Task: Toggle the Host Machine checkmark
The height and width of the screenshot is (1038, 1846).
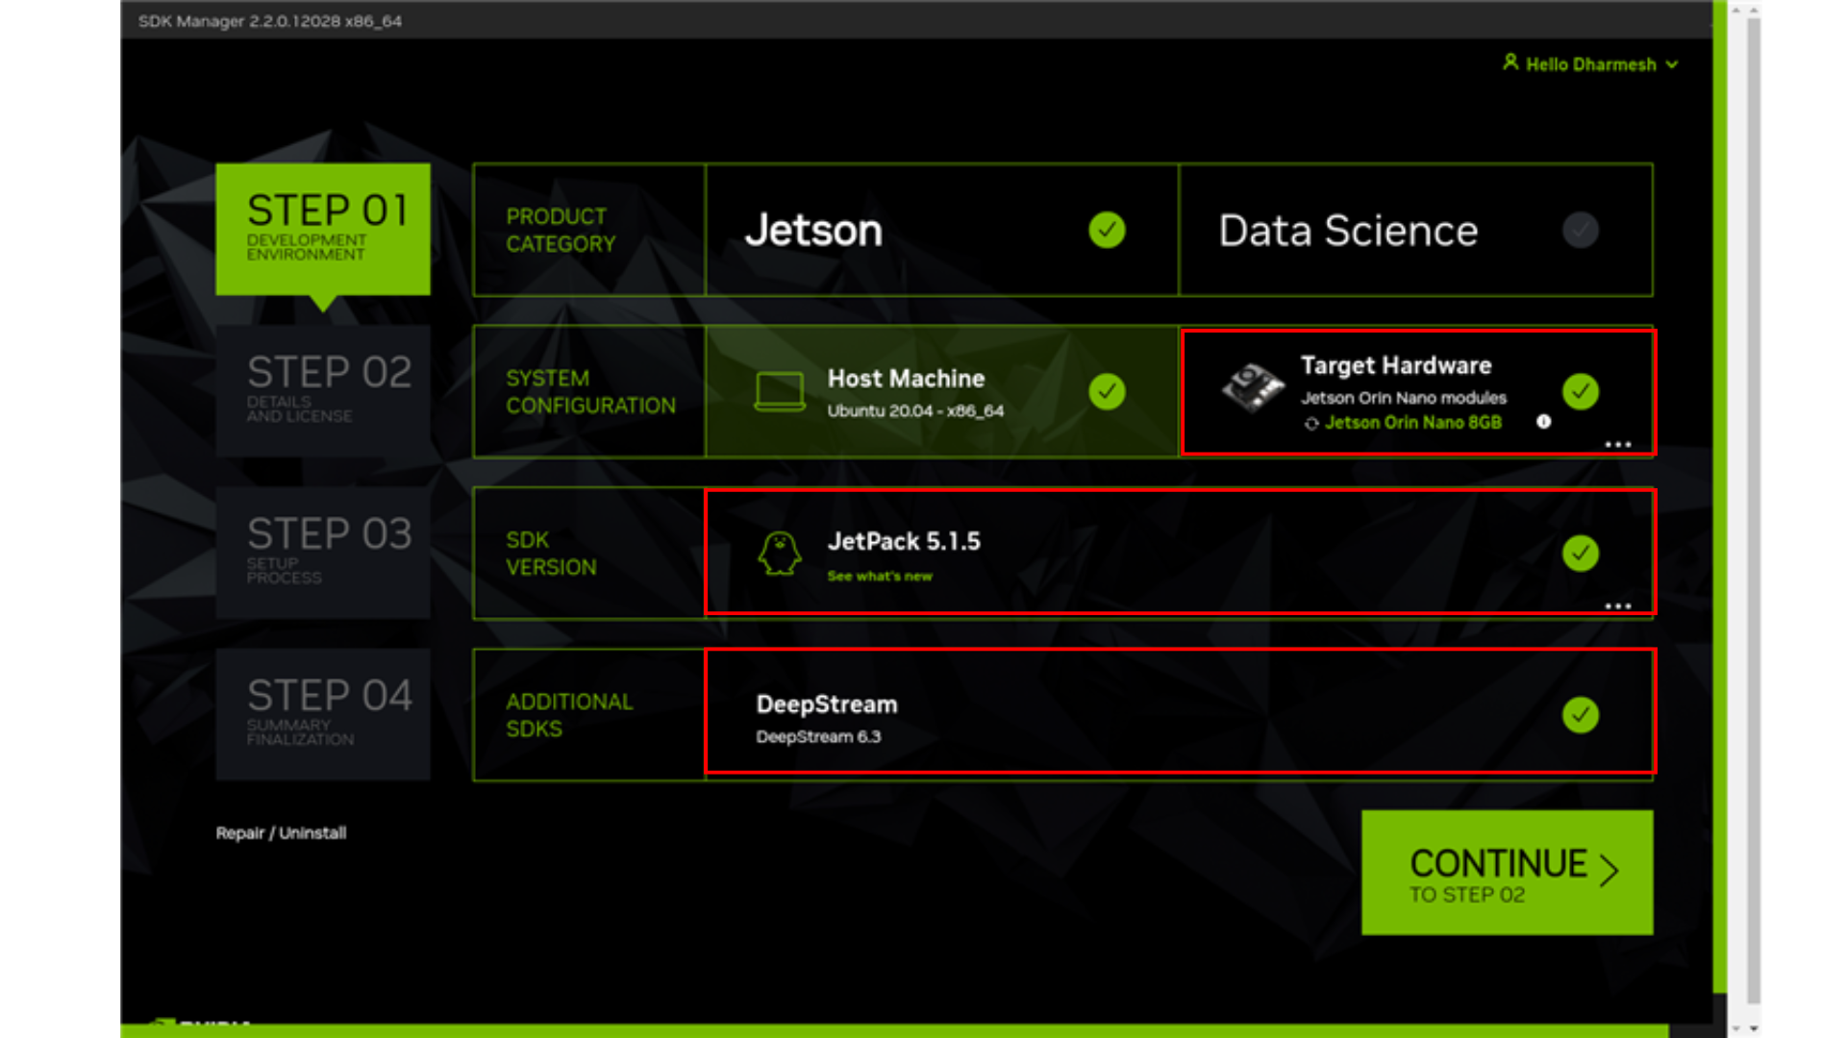Action: 1107,392
